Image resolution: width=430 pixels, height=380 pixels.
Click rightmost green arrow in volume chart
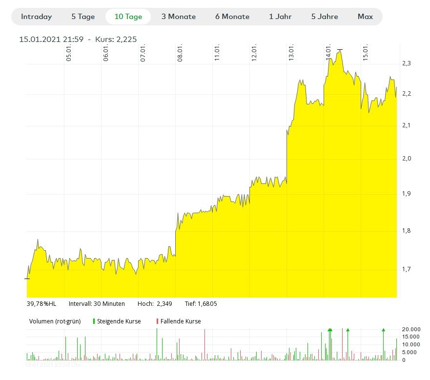point(383,330)
